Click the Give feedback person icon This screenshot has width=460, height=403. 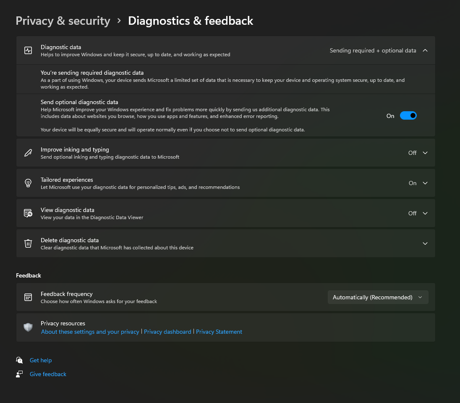(19, 374)
